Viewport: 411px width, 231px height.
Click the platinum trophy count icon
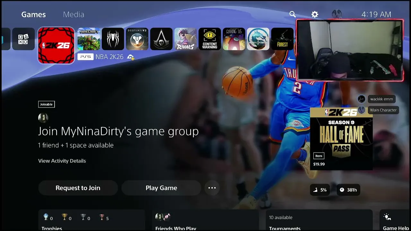pos(46,217)
